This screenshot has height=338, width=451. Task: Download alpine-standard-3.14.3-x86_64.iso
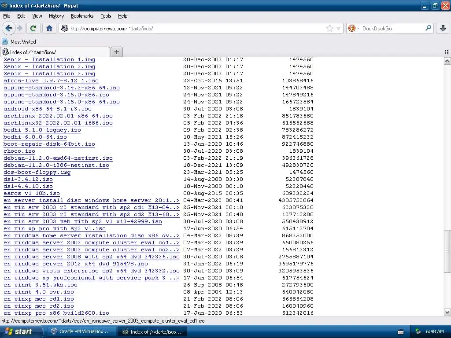tap(62, 88)
